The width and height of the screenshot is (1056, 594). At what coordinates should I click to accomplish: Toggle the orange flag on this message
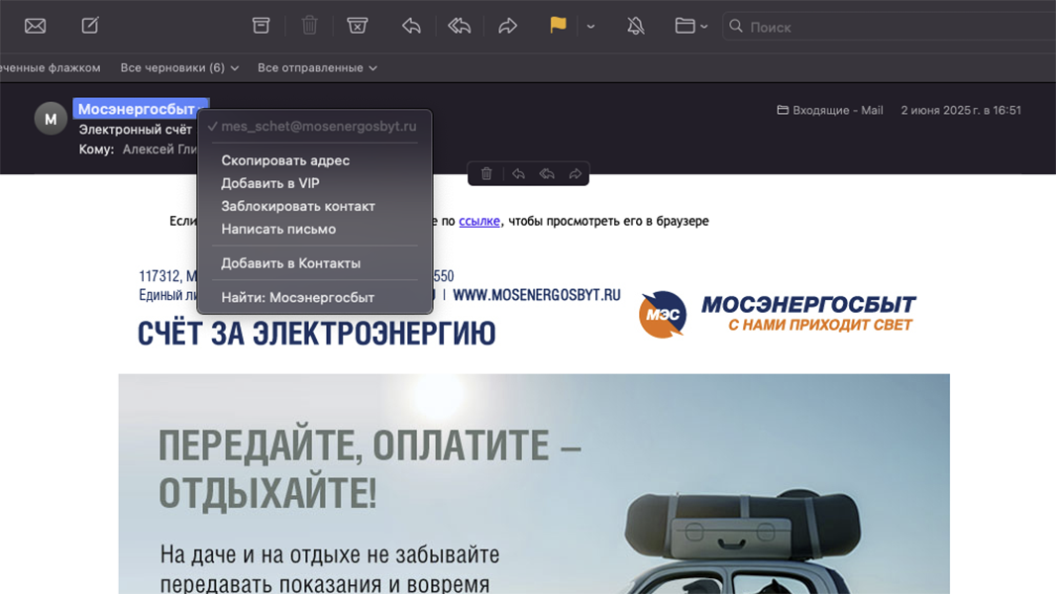click(558, 26)
